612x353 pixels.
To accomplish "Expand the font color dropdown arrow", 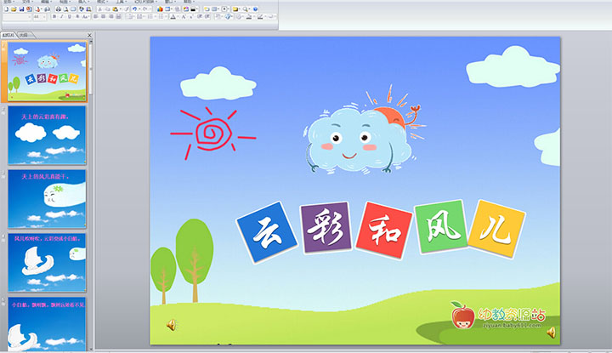I will (178, 17).
